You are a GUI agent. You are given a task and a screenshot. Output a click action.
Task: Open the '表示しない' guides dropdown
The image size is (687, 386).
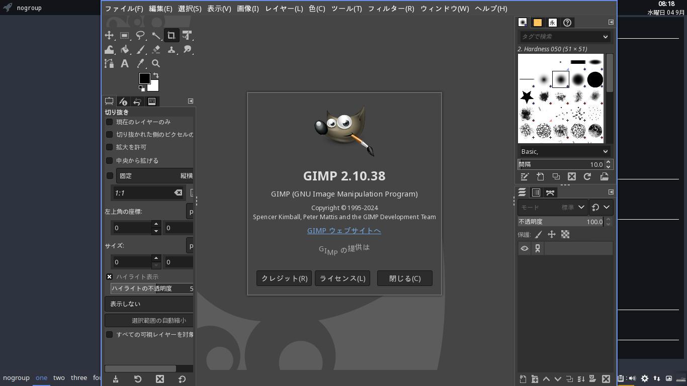(149, 304)
